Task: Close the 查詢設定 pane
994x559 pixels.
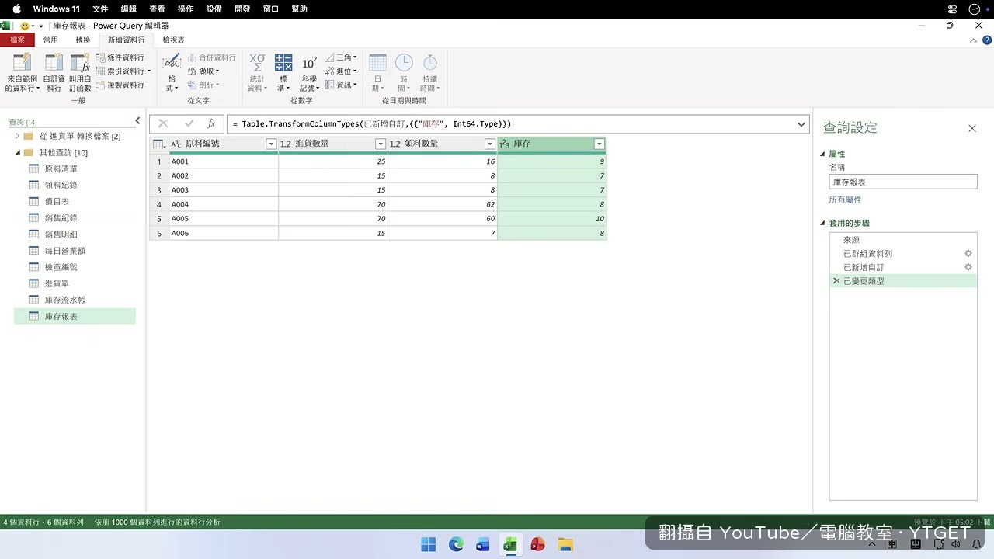Action: point(972,128)
